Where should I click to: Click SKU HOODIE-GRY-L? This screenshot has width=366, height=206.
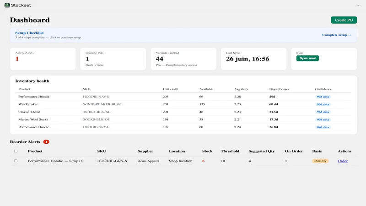tap(96, 127)
